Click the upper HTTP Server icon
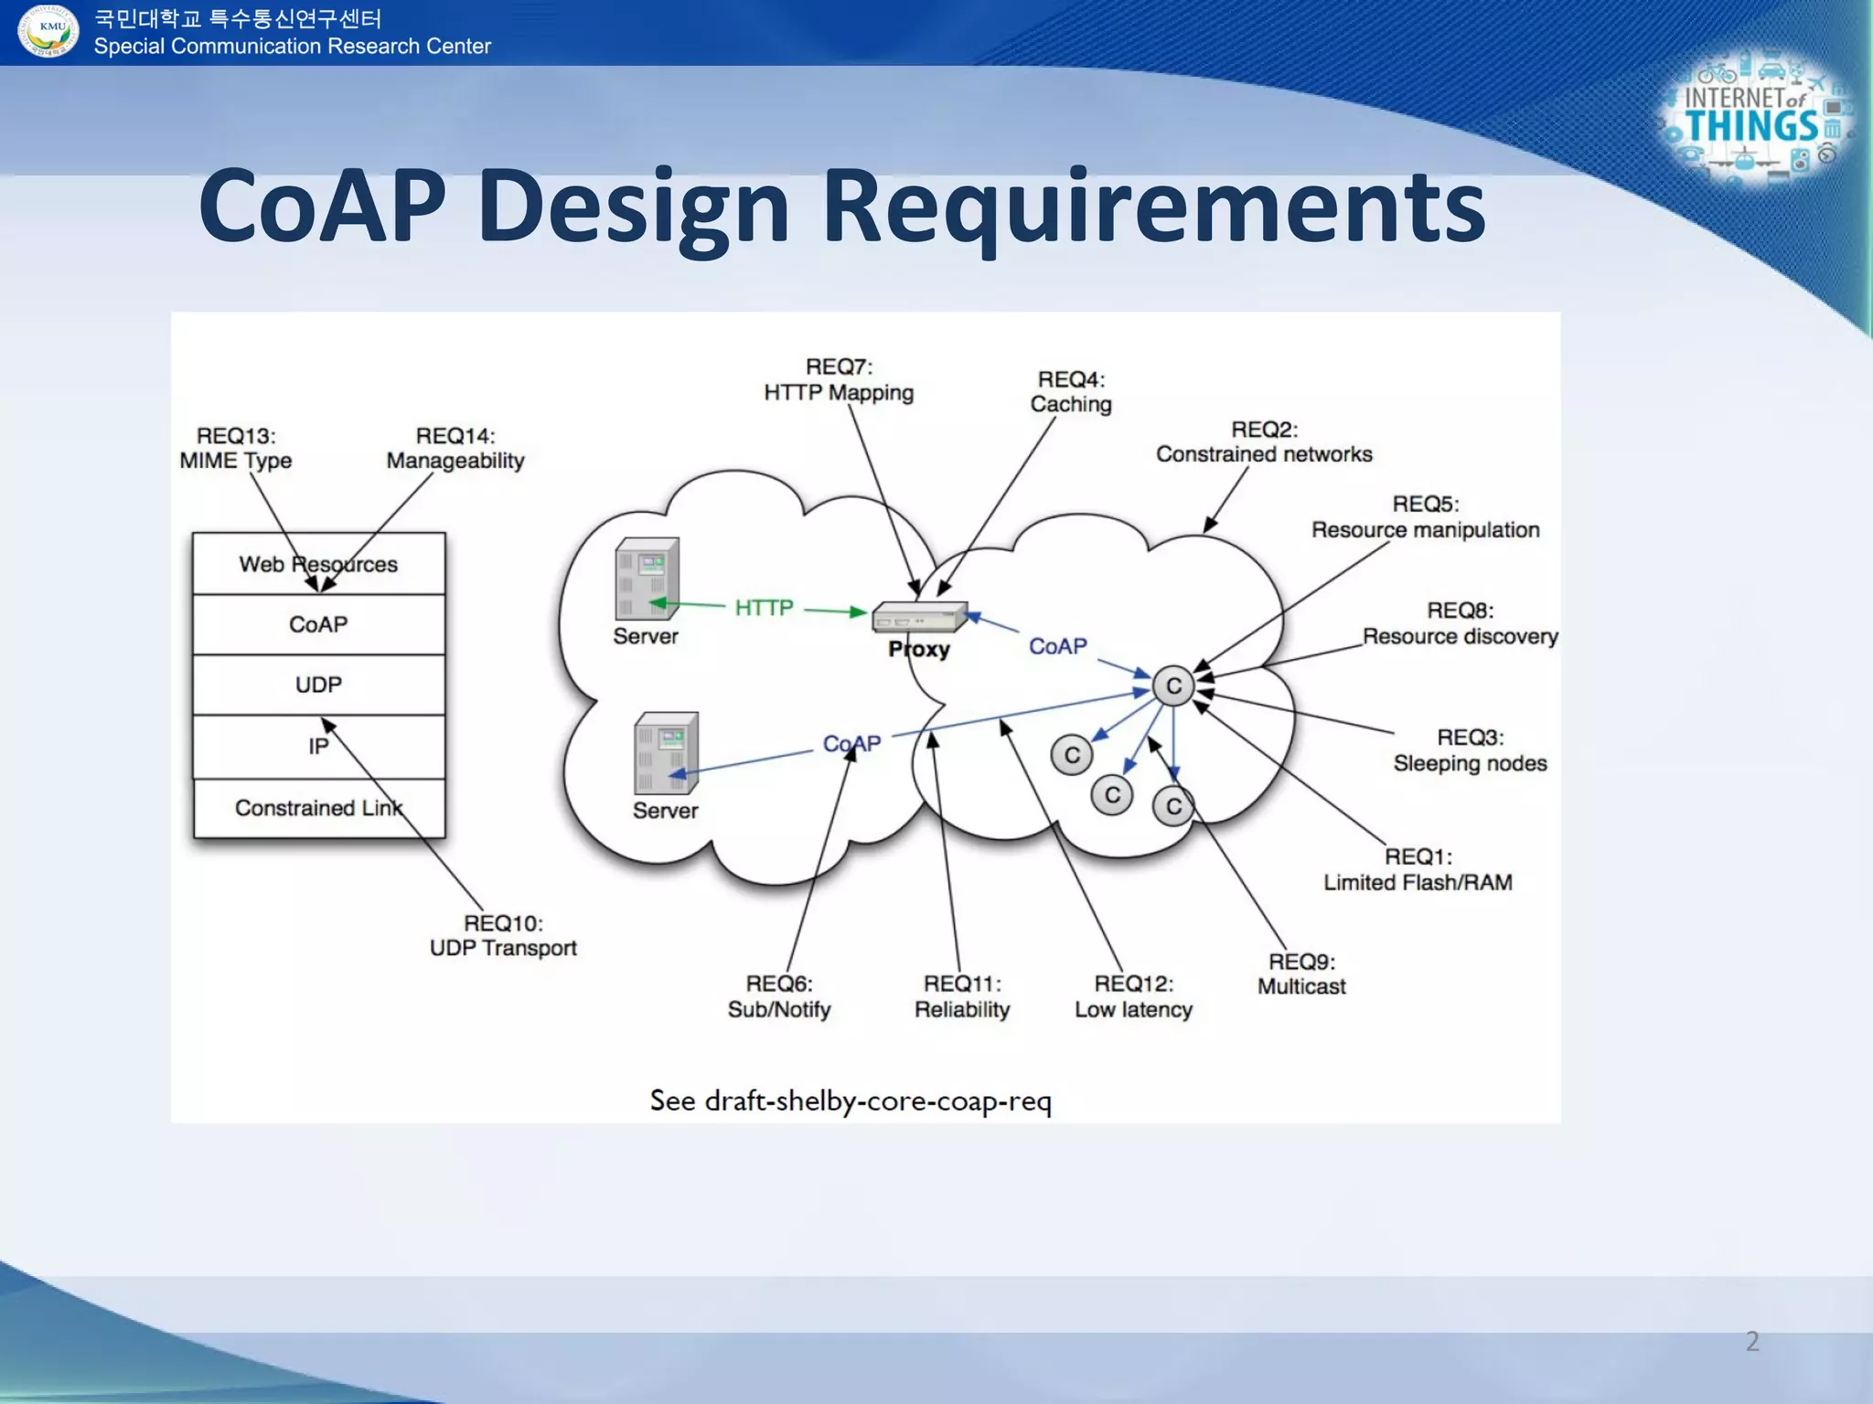This screenshot has width=1873, height=1404. [x=647, y=579]
